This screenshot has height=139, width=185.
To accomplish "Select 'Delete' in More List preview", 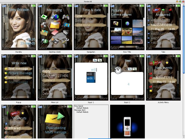I will point(56,94).
